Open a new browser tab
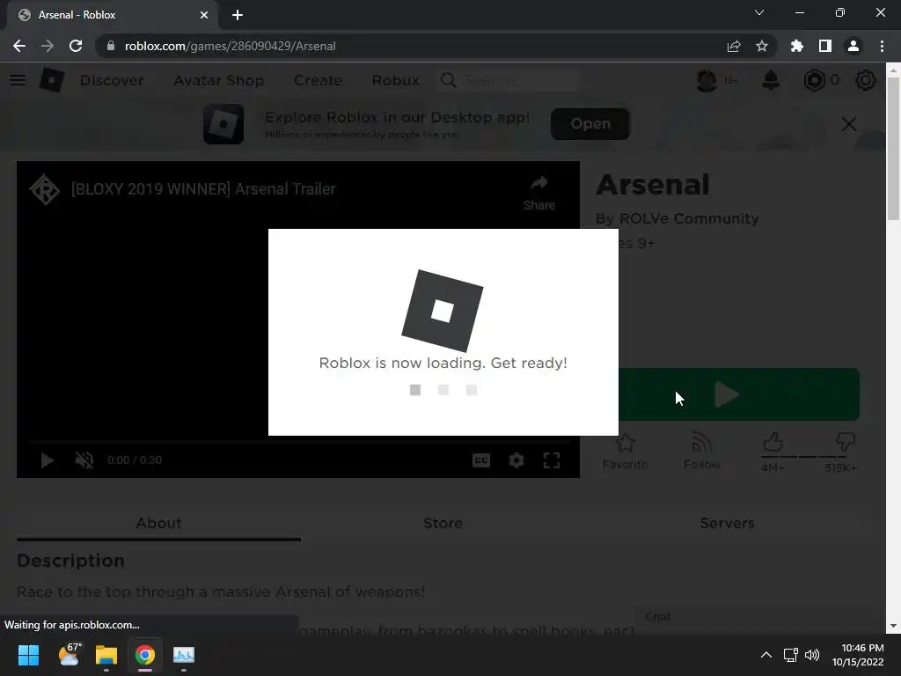Viewport: 901px width, 676px height. click(x=238, y=15)
